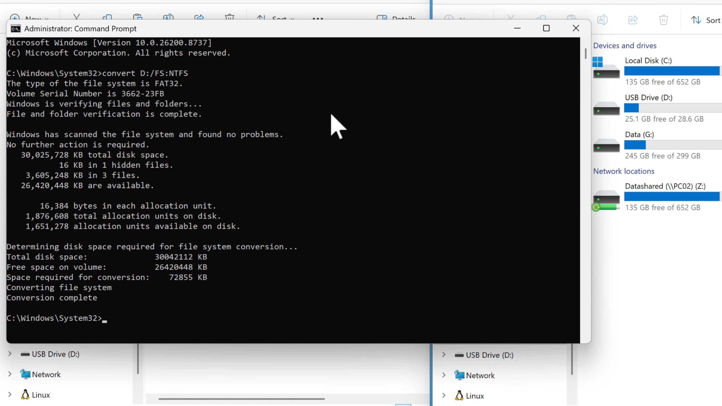Maximize the Command Prompt window
Viewport: 722px width, 406px height.
click(546, 28)
